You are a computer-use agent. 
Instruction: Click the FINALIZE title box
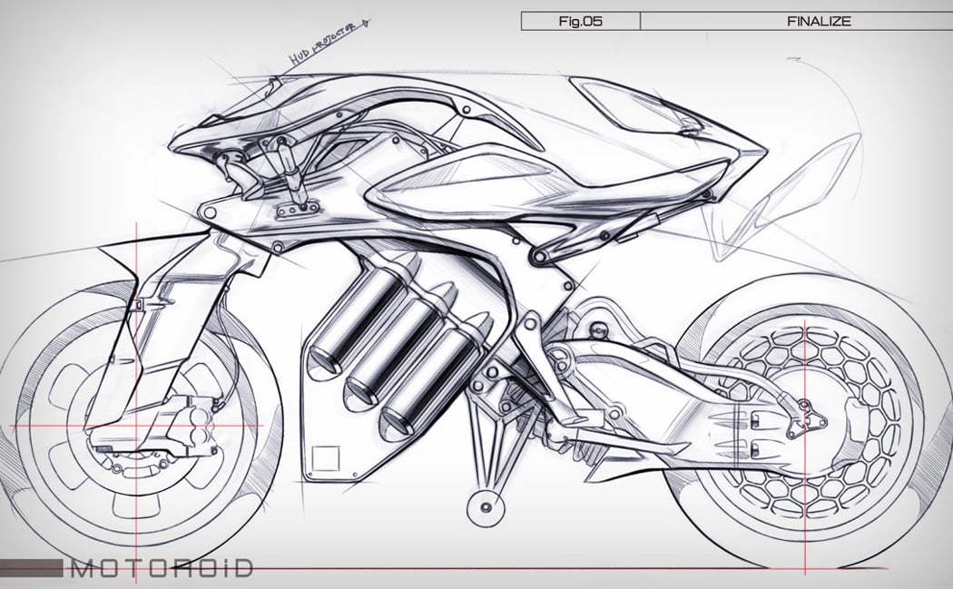[x=819, y=21]
